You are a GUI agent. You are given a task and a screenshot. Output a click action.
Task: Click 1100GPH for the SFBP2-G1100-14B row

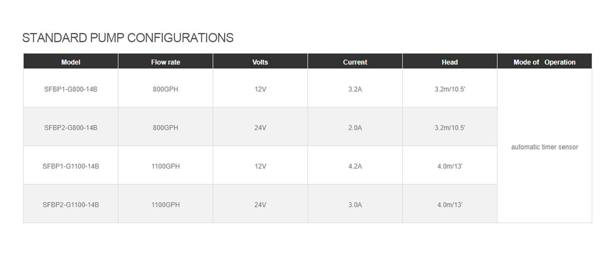tap(166, 205)
